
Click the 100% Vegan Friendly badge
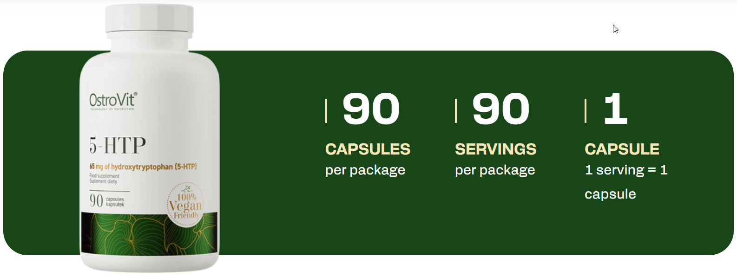tap(185, 205)
